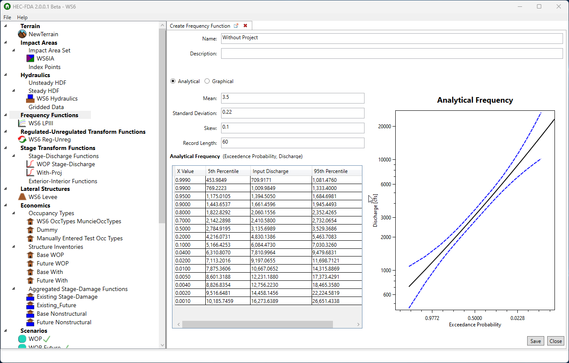Click the 95th Percentile column header
This screenshot has height=363, width=569.
point(337,171)
